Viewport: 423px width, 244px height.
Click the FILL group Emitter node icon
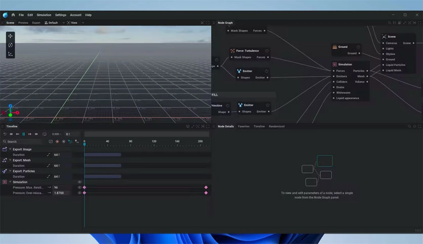[x=240, y=105]
